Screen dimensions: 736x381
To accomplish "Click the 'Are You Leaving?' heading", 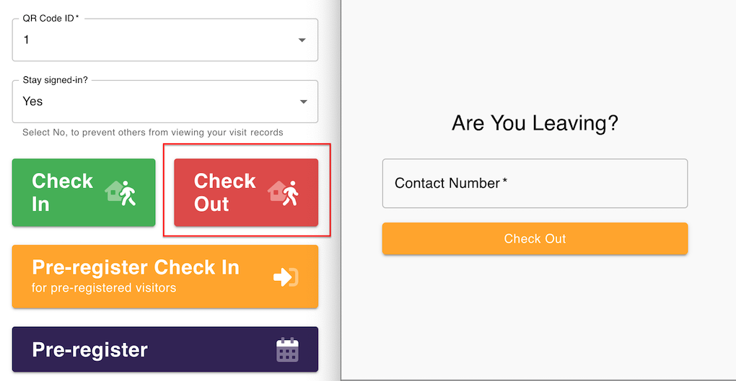I will click(535, 123).
